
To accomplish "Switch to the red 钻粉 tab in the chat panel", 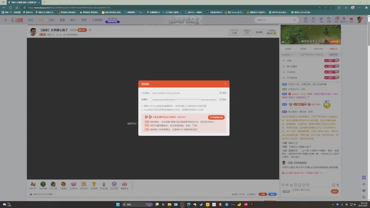I will 333,49.
